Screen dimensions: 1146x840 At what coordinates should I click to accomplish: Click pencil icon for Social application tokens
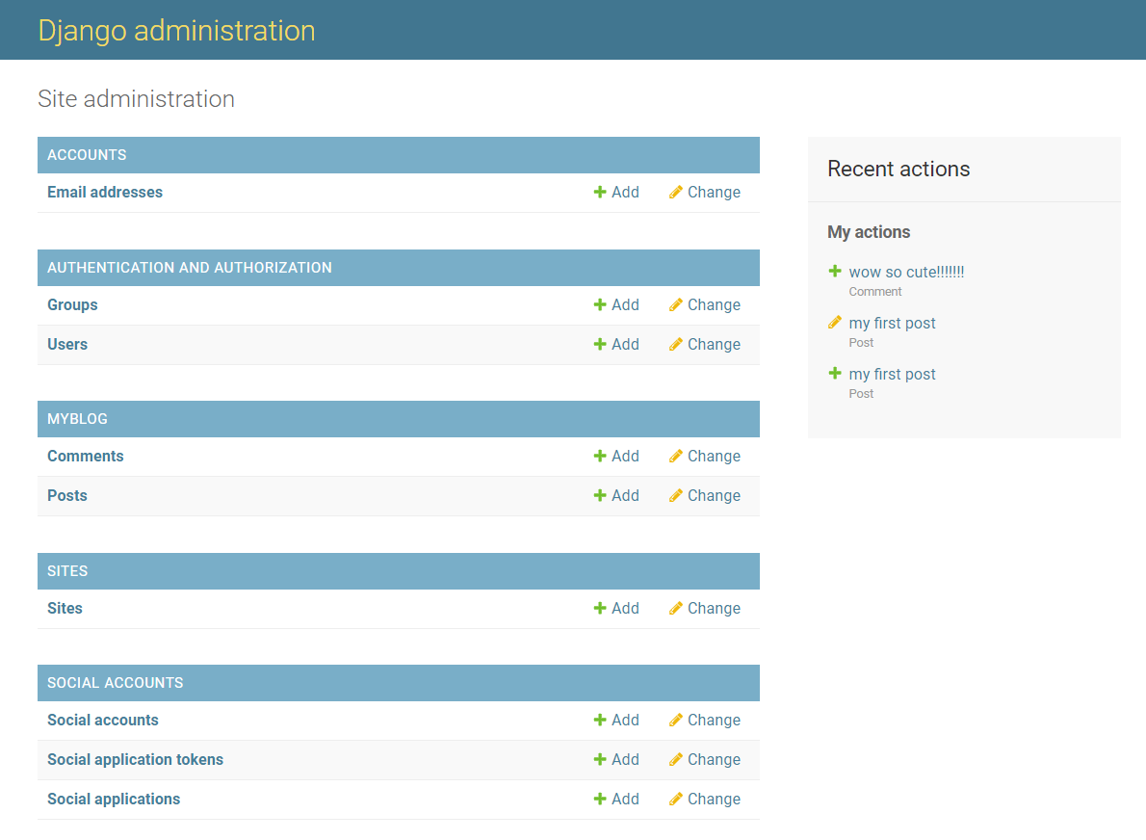point(676,760)
